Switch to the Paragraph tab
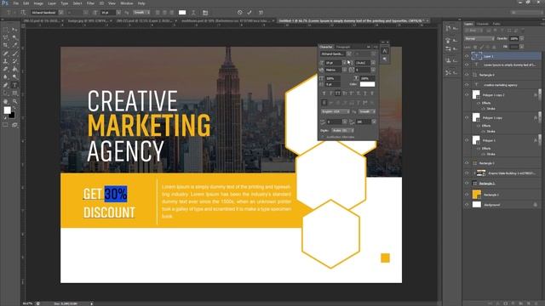This screenshot has width=545, height=306. point(342,47)
